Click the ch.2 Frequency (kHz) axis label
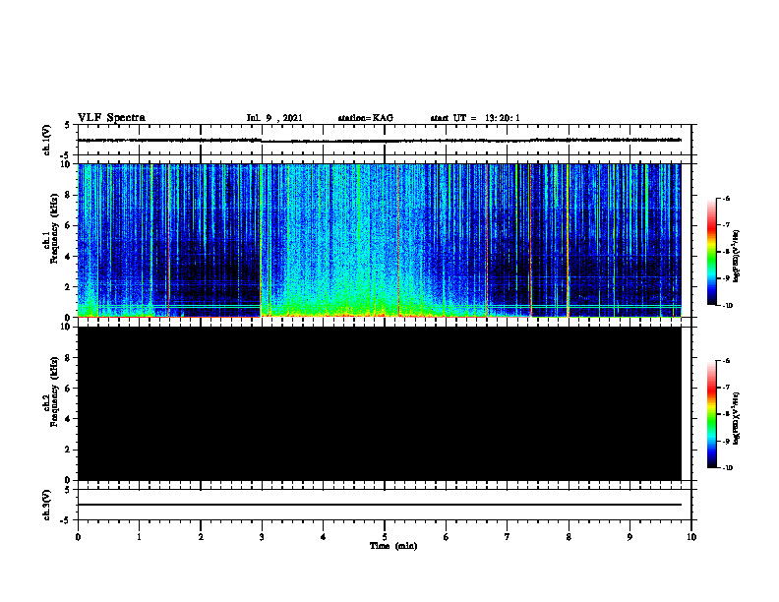Image resolution: width=779 pixels, height=602 pixels. (x=50, y=391)
